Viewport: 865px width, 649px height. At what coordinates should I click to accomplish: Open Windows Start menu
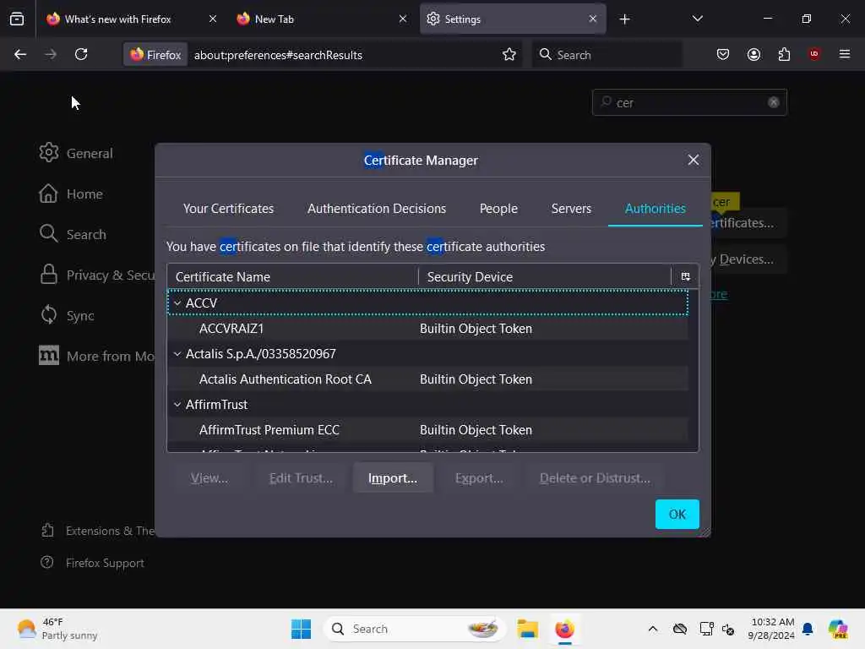coord(302,629)
